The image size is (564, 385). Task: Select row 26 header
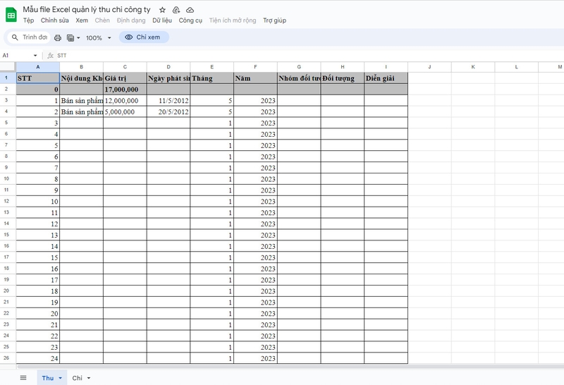click(7, 358)
